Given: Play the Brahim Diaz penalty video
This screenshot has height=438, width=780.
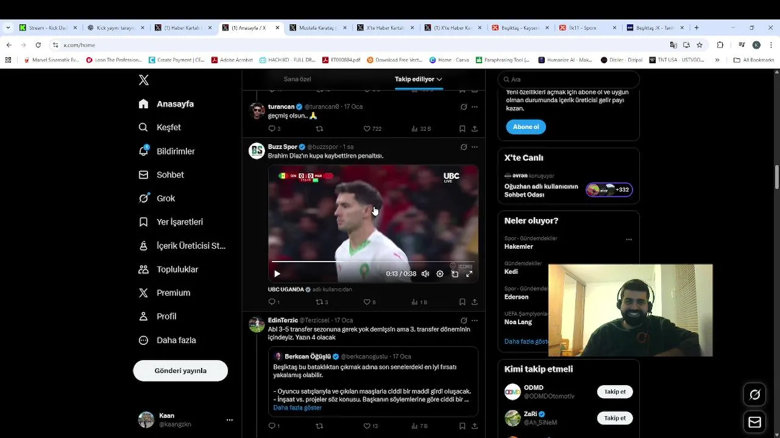Looking at the screenshot, I should pos(277,274).
